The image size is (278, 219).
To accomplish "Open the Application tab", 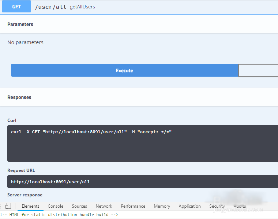I will click(x=189, y=206).
